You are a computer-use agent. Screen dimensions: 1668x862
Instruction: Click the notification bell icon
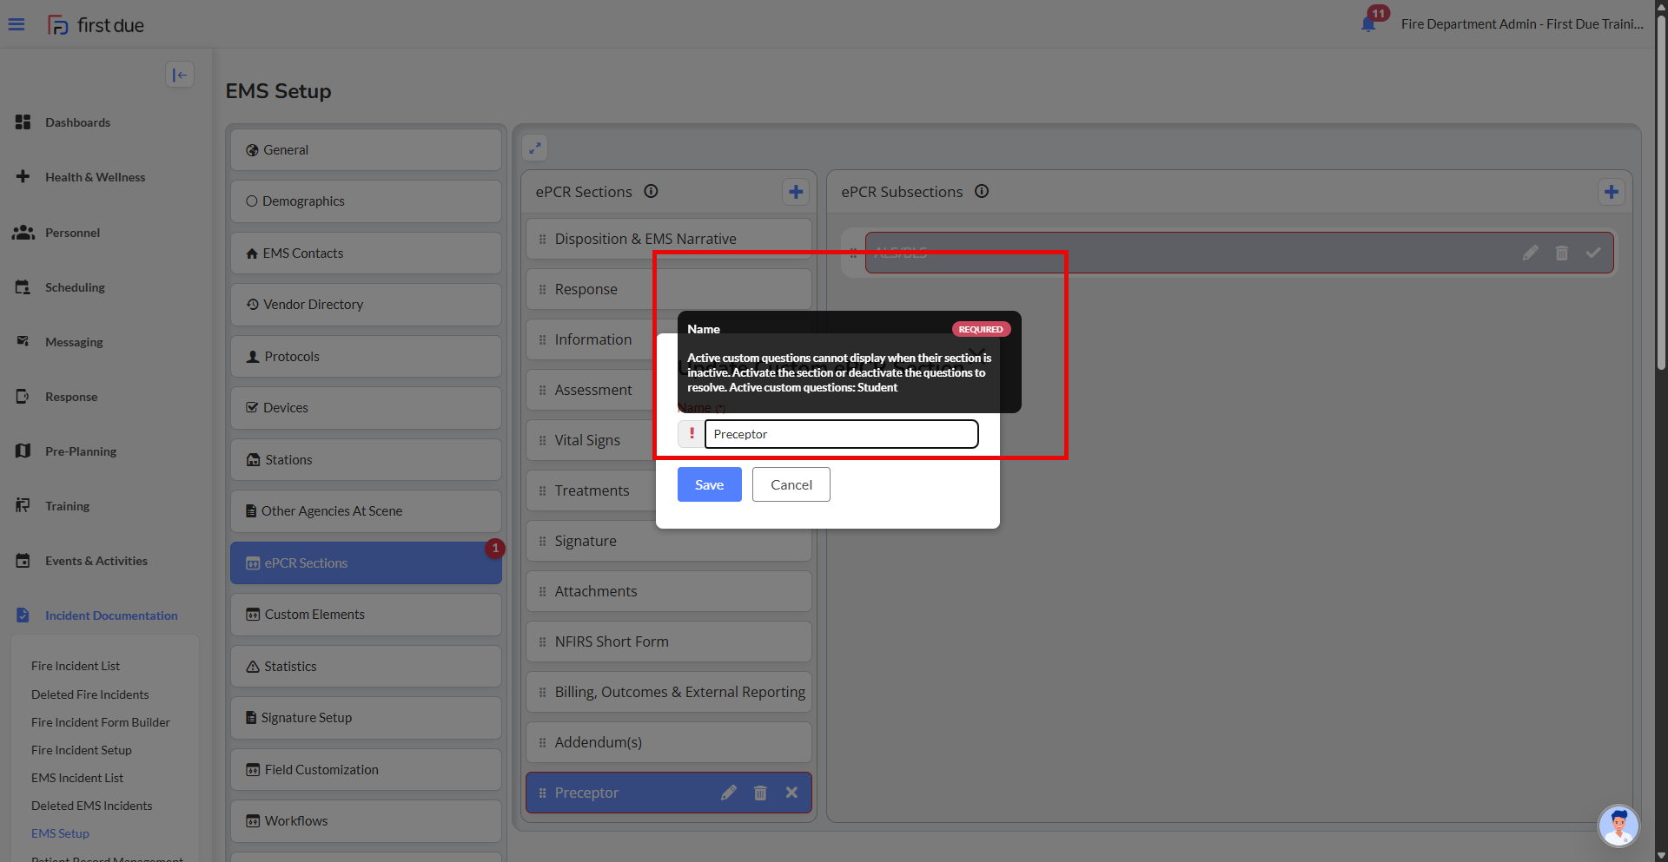click(1368, 23)
